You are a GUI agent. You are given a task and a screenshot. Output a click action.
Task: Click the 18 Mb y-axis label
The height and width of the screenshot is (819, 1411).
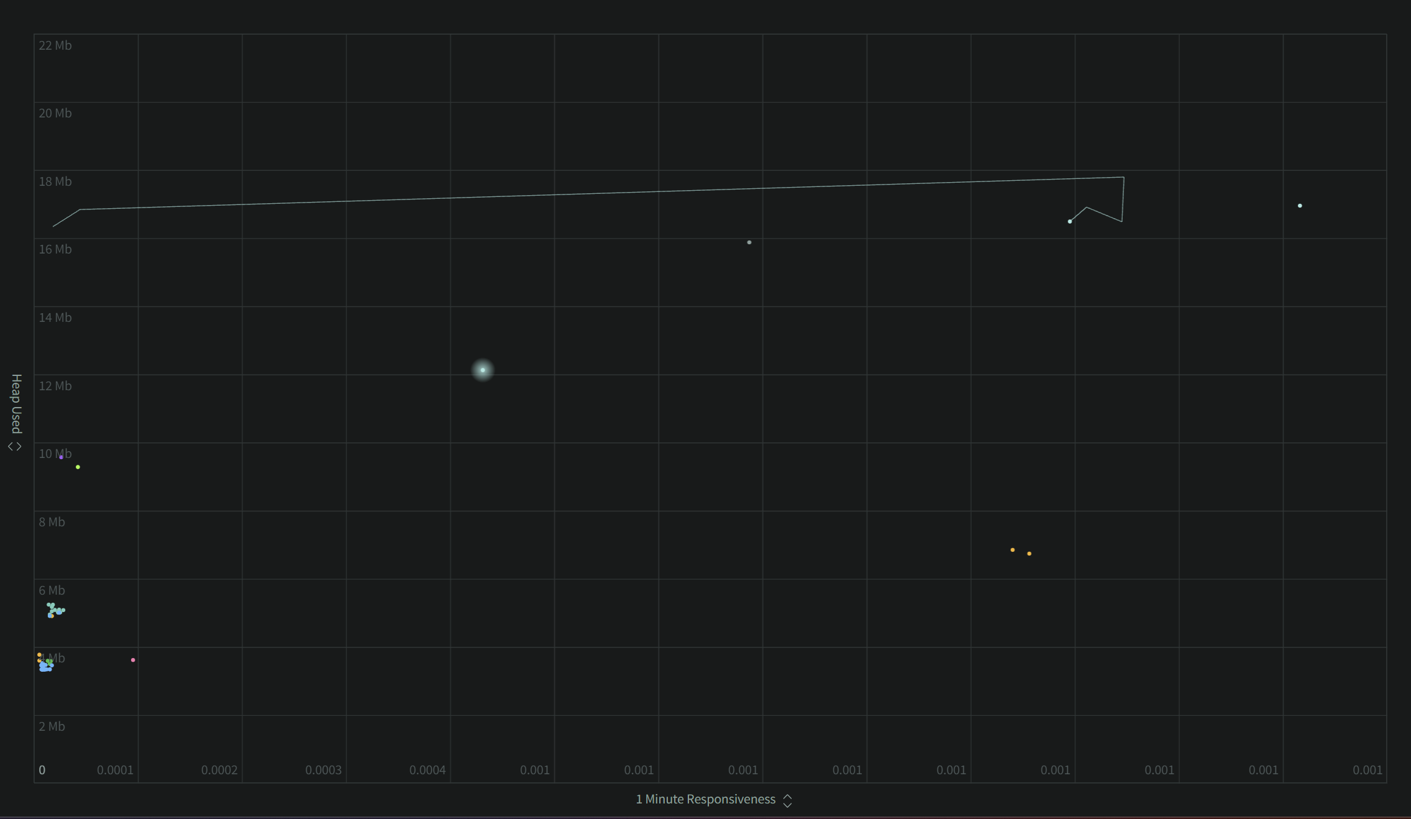[55, 181]
